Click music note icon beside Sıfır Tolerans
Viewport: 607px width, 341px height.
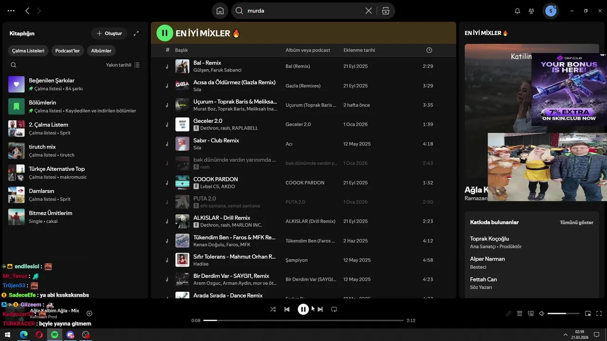click(167, 260)
